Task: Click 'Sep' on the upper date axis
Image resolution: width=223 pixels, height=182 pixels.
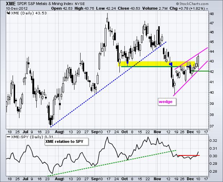Action: coord(95,132)
